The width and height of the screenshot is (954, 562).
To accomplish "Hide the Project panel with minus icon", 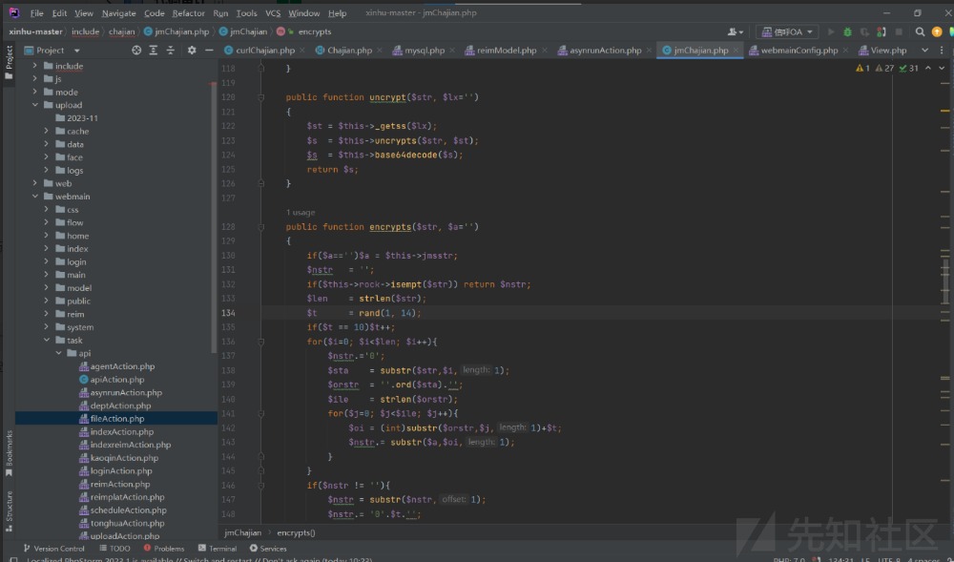I will [207, 50].
